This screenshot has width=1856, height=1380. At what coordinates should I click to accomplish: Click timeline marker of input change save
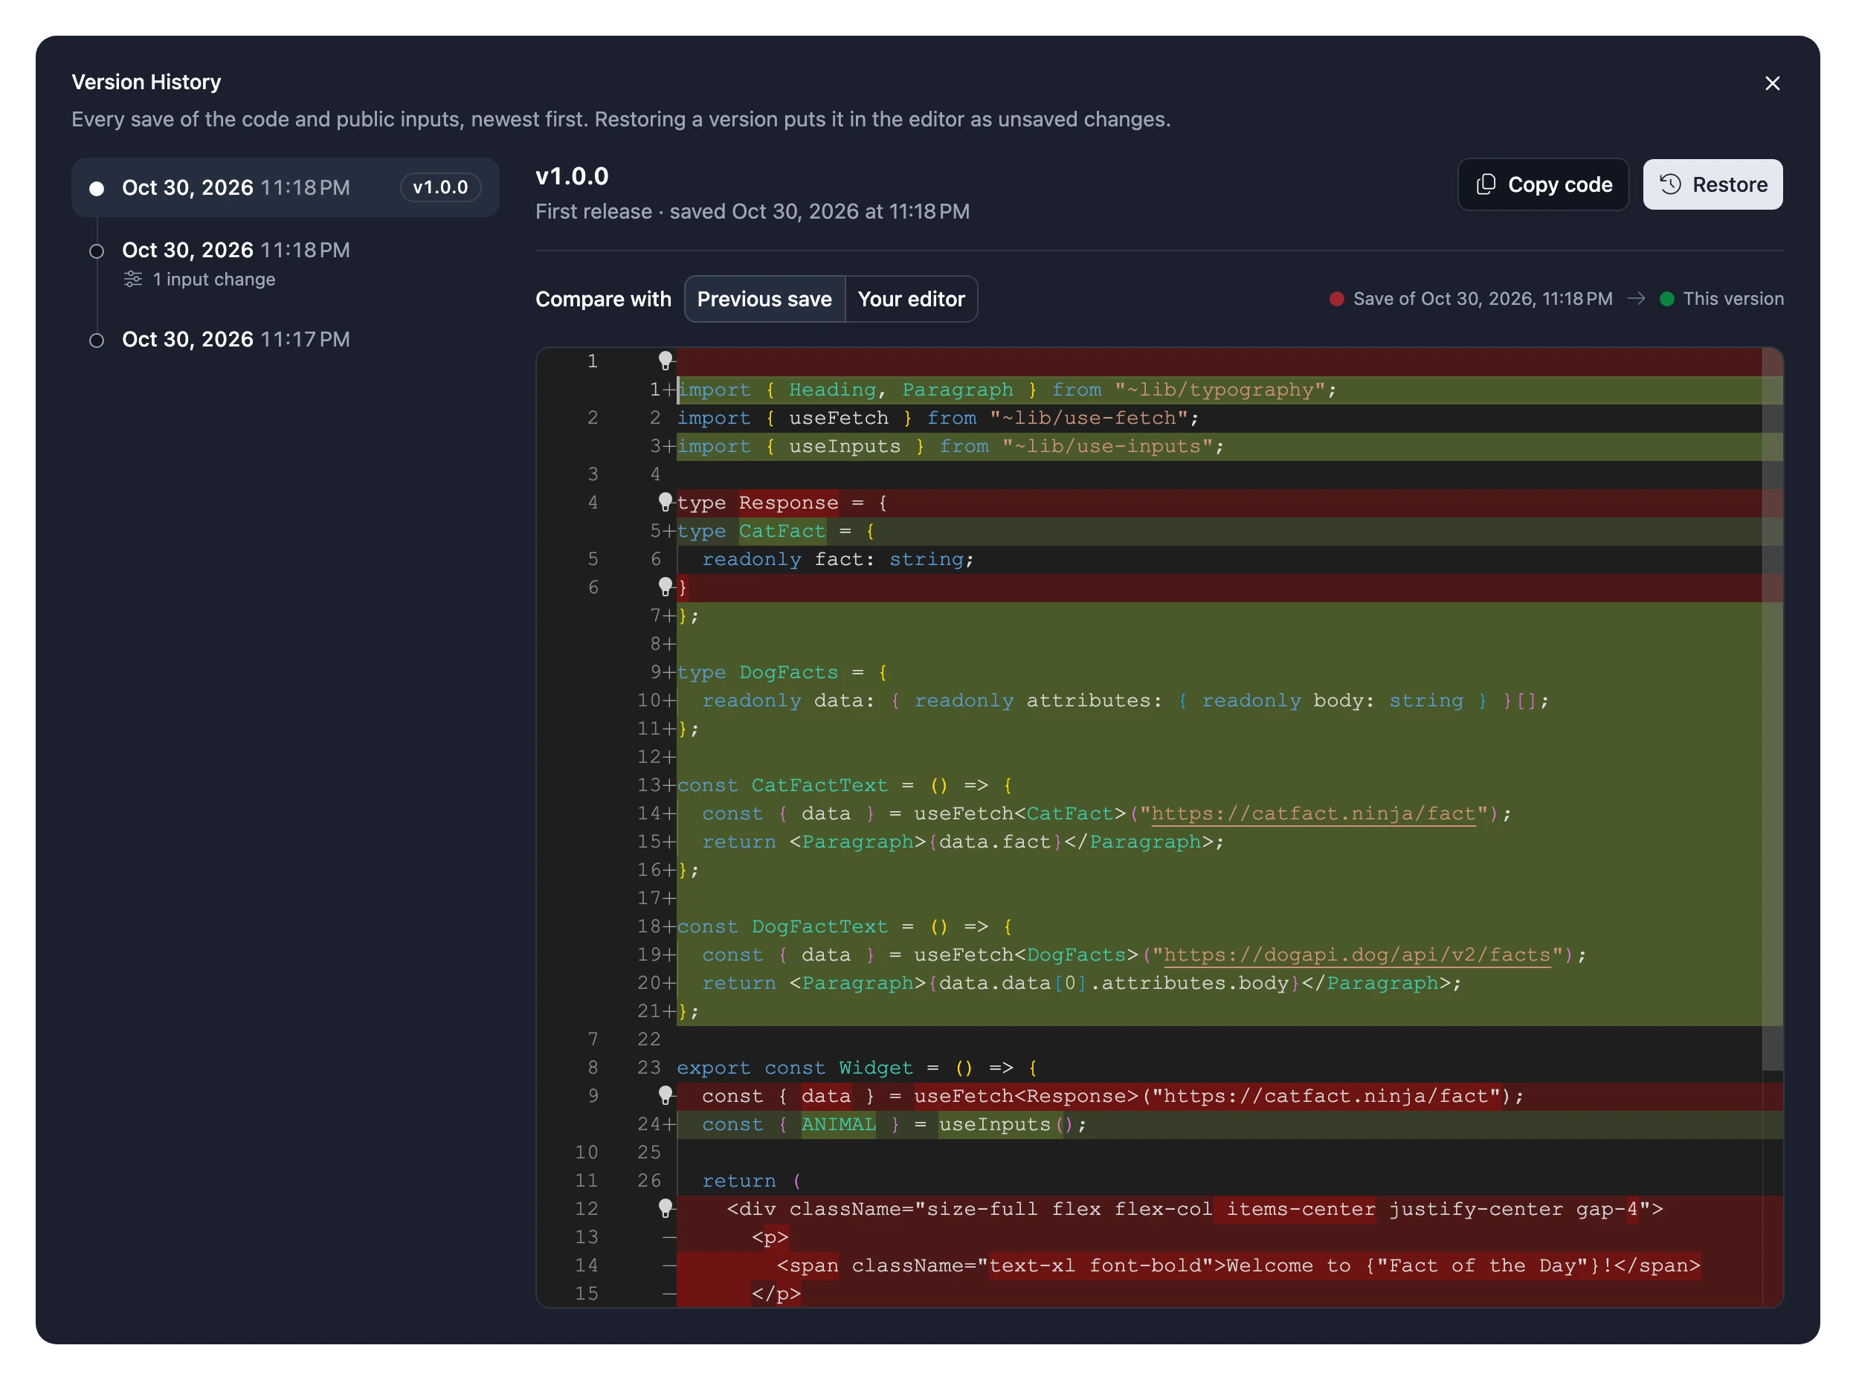click(97, 251)
